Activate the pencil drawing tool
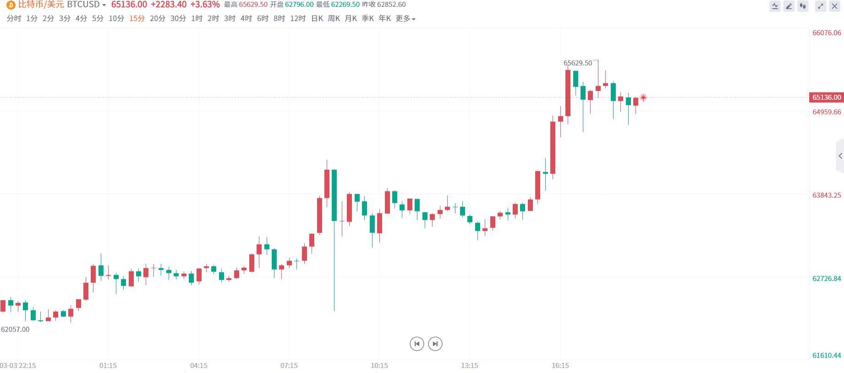This screenshot has width=844, height=373. tap(789, 6)
